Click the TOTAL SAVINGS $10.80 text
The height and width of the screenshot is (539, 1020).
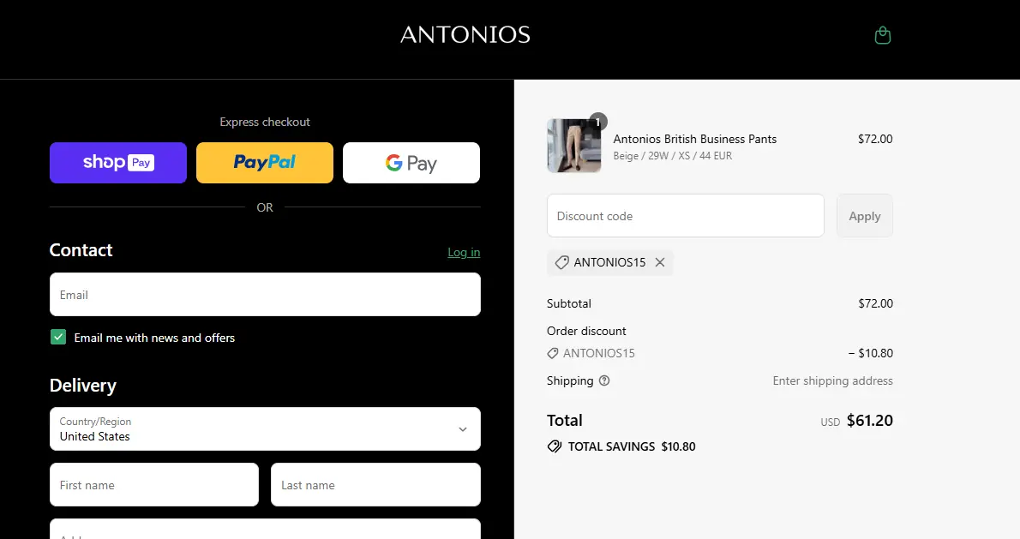(x=632, y=446)
